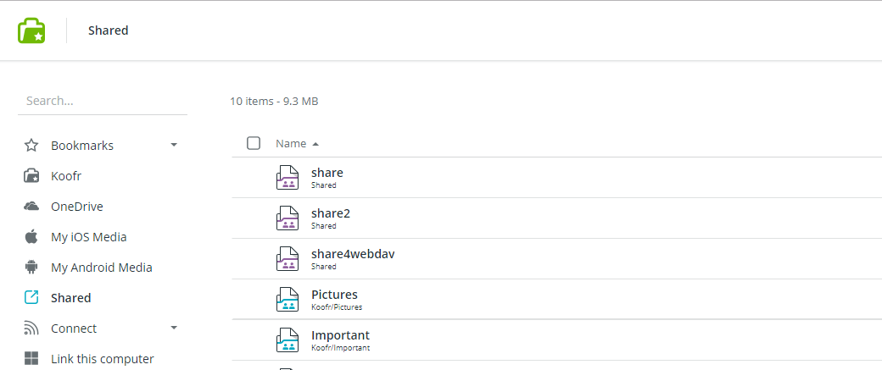Screen dimensions: 882x370
Task: Click the Shared arrow icon in sidebar
Action: pos(31,298)
